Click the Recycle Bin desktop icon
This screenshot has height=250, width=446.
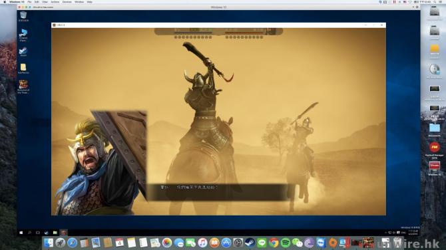[23, 17]
